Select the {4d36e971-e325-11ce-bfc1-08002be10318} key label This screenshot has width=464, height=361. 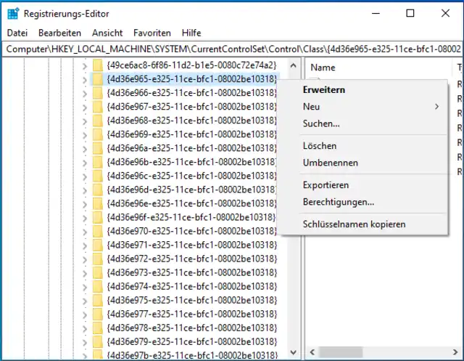tap(191, 245)
